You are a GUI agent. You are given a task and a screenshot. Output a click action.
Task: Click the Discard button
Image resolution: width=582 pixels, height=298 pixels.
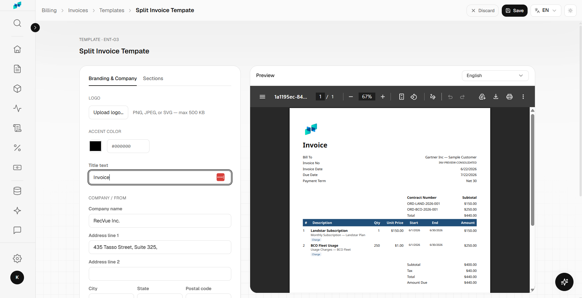(483, 11)
